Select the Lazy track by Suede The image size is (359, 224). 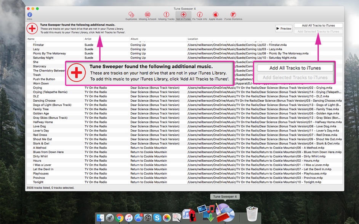point(184,49)
